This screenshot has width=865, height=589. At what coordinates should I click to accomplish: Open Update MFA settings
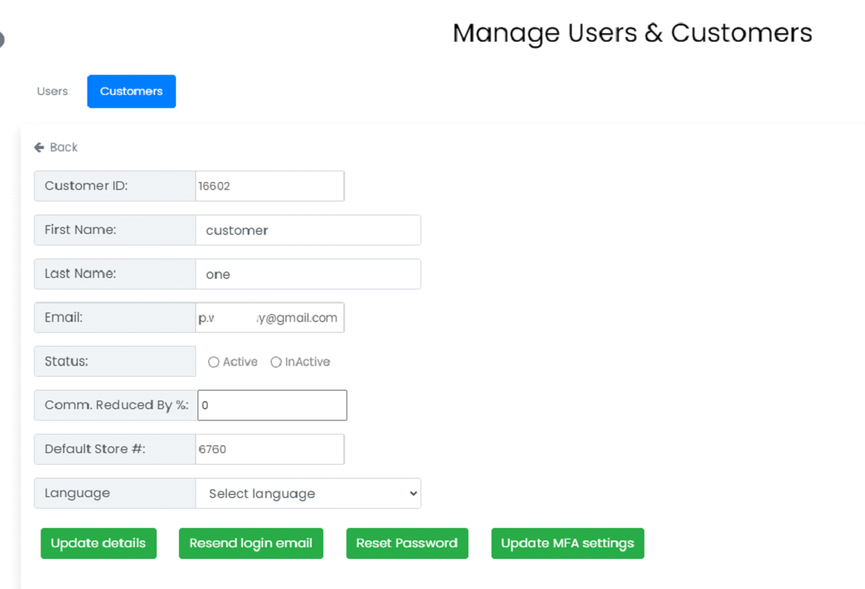pos(567,543)
